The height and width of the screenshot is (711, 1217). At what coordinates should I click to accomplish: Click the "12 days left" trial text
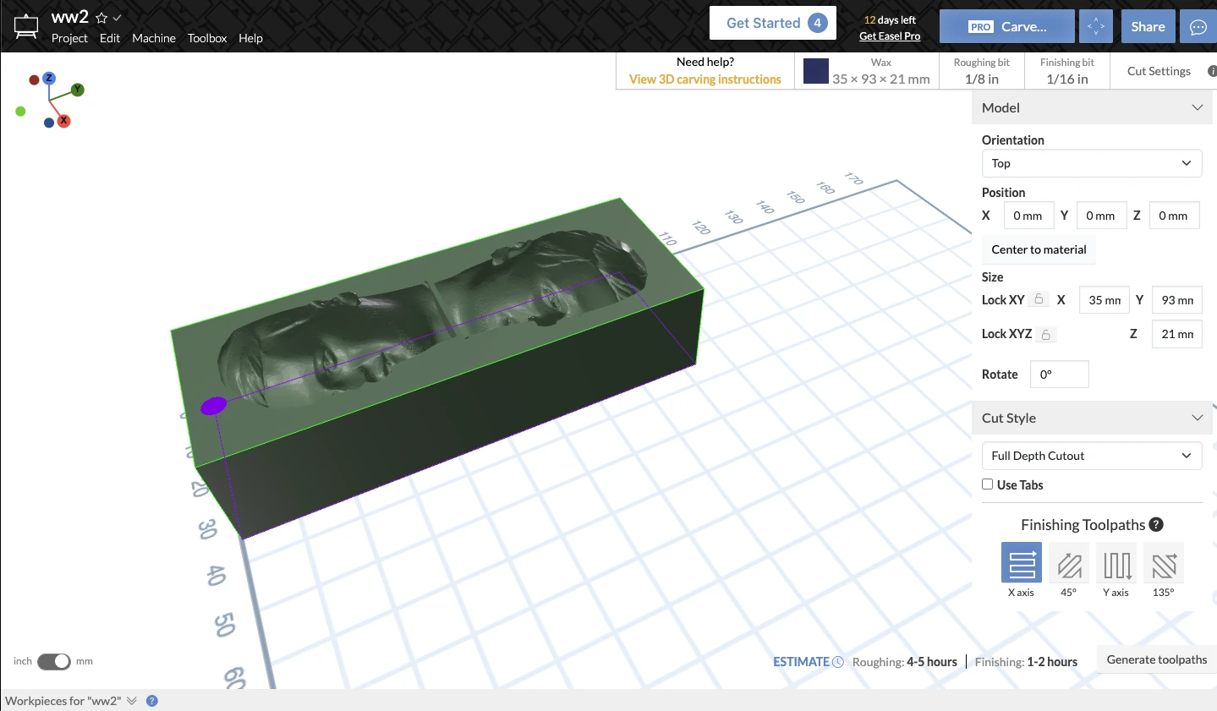[x=890, y=20]
